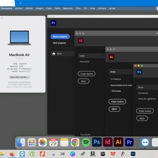Launch Photos app from dock
Viewport: 158px width, 158px height.
coord(42,142)
